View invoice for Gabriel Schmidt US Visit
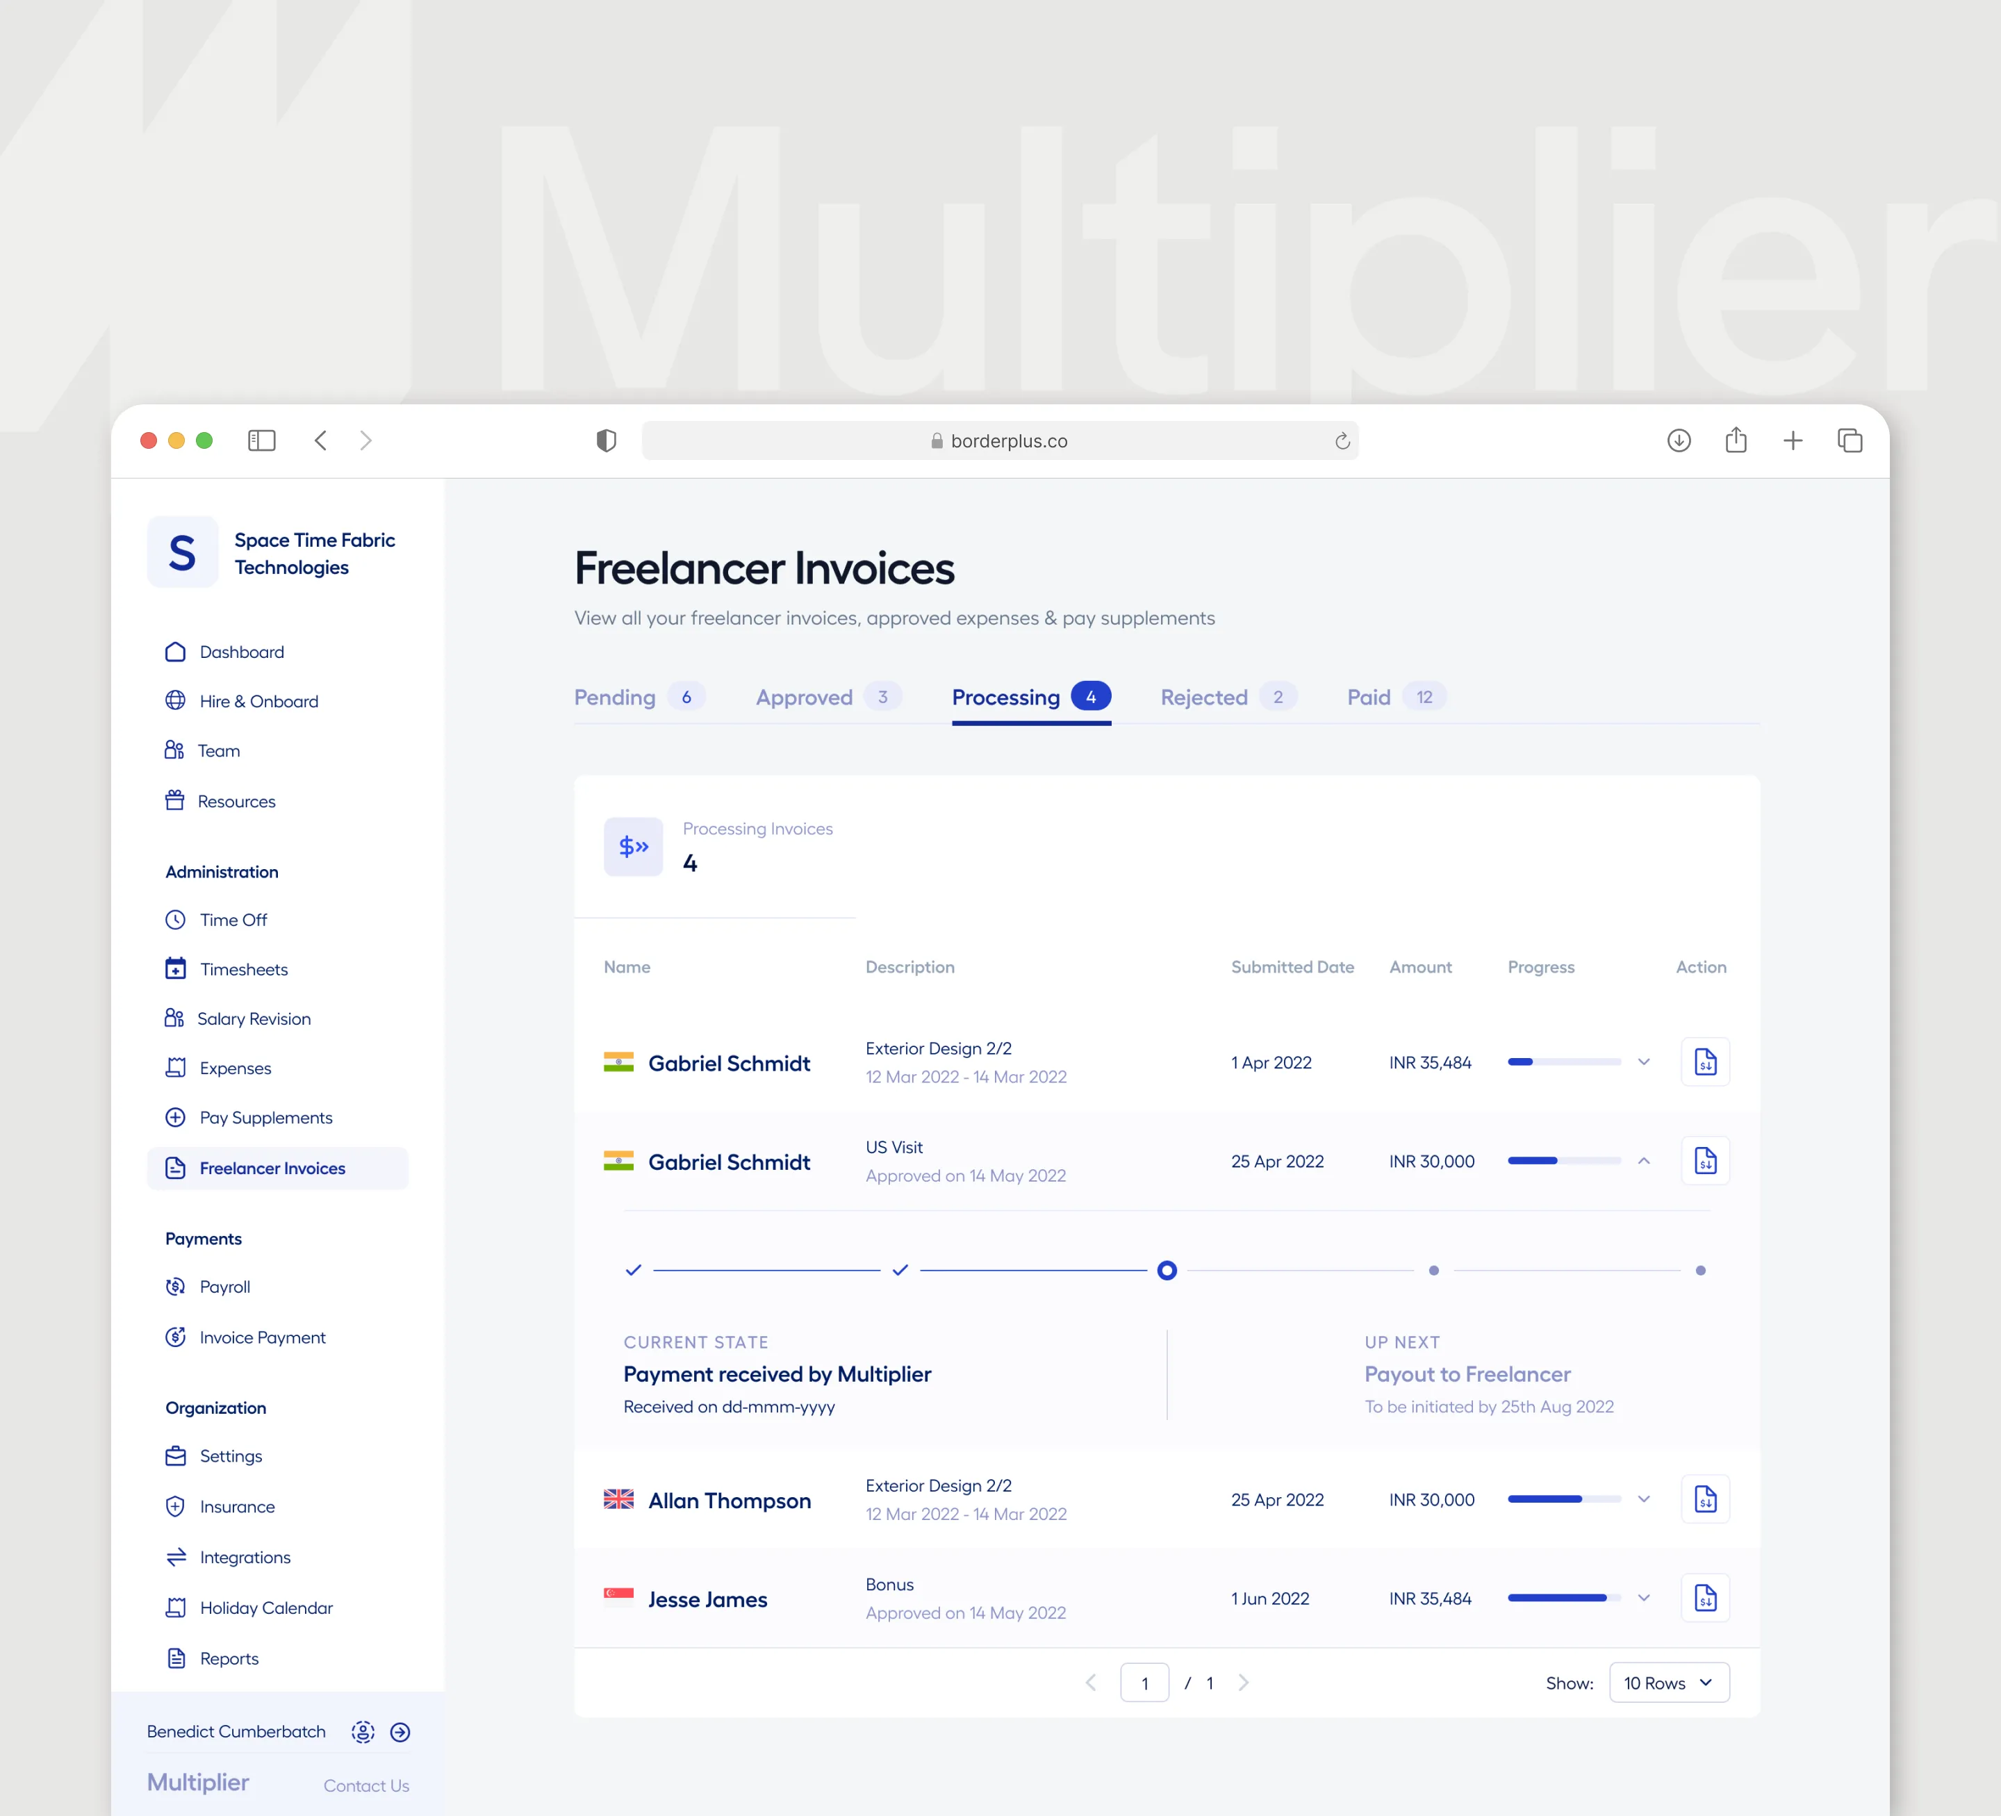The image size is (2001, 1816). [x=1705, y=1161]
